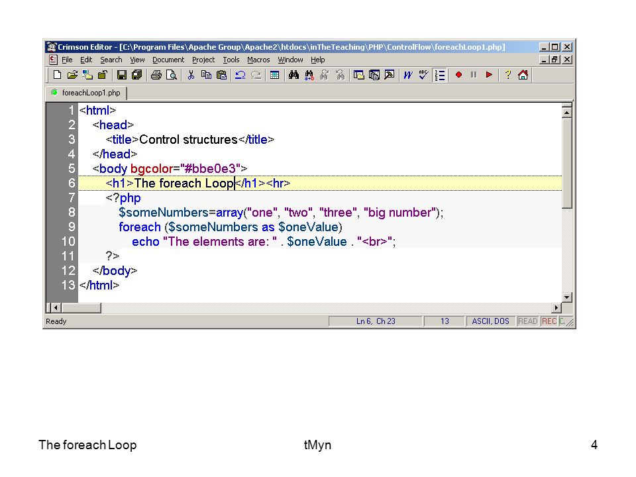Click the grayed Redo icon
Screen dimensions: 636x477
(256, 75)
